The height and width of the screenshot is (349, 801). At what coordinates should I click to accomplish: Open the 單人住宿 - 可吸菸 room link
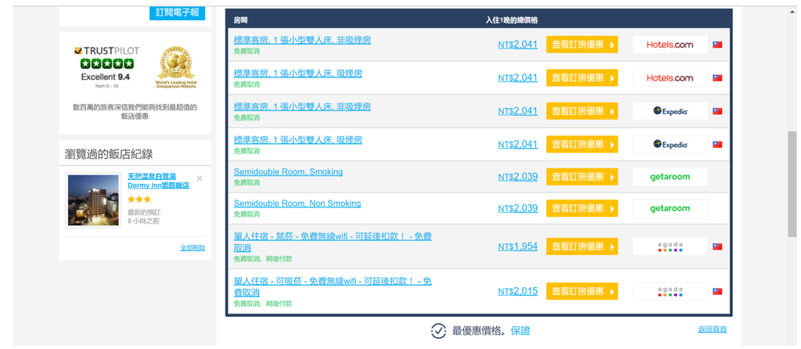(x=332, y=286)
